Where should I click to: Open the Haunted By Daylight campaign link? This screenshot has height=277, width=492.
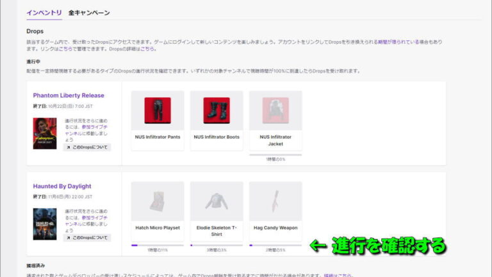62,186
